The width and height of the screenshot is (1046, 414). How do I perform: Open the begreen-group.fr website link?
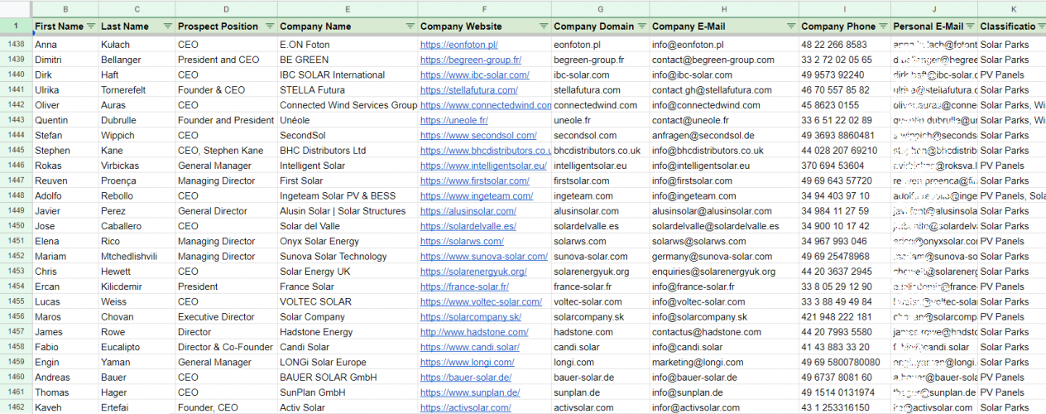[470, 60]
